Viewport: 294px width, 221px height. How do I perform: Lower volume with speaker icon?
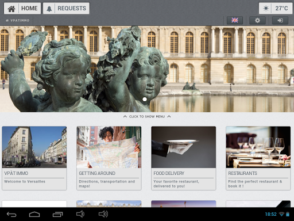pos(80,214)
